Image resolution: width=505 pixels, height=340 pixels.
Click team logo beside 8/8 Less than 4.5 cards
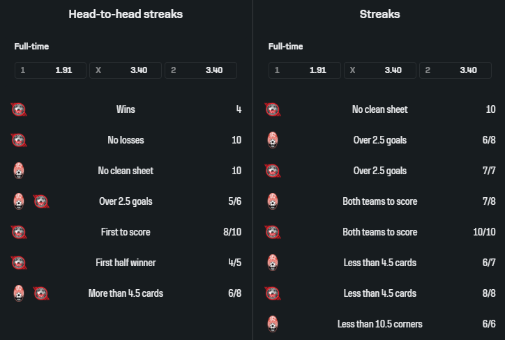coord(273,293)
